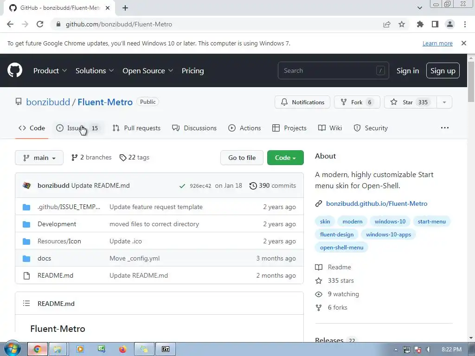
Task: Click the fluent-design topic tag
Action: click(x=337, y=234)
